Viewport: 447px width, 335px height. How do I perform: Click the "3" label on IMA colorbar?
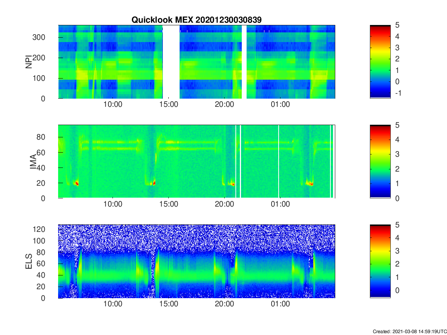click(397, 154)
